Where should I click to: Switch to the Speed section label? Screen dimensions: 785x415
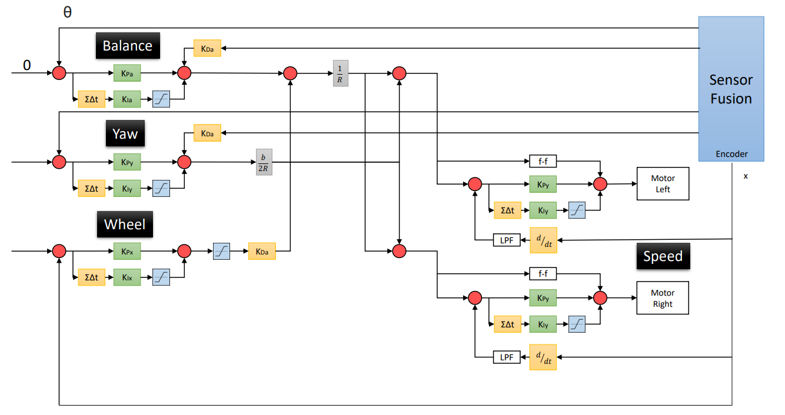point(663,256)
